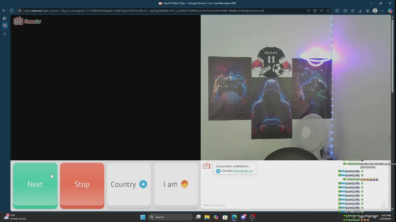Click the red Stop button
The height and width of the screenshot is (222, 396).
coord(82,185)
